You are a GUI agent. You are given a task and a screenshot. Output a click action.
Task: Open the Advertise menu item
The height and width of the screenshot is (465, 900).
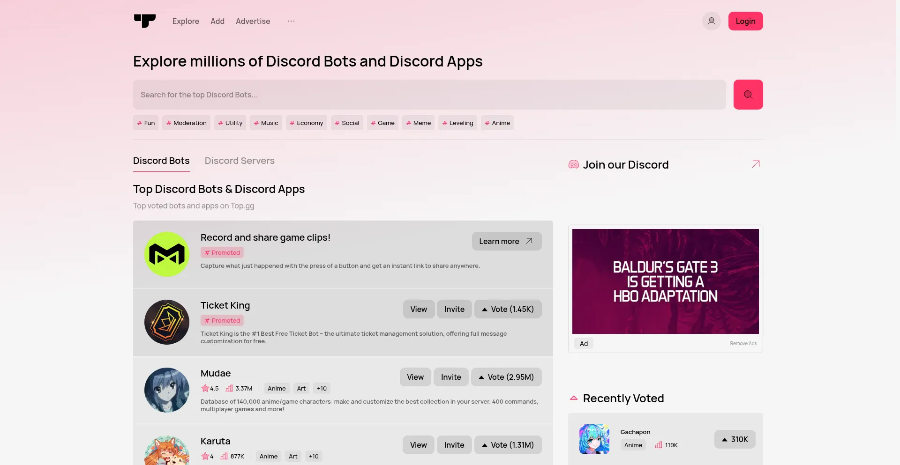pyautogui.click(x=253, y=21)
